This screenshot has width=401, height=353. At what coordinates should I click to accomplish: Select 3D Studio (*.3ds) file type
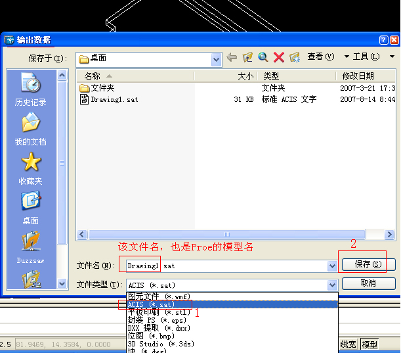232,344
